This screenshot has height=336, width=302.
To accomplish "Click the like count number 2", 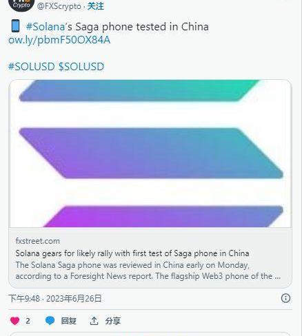I will [28, 321].
